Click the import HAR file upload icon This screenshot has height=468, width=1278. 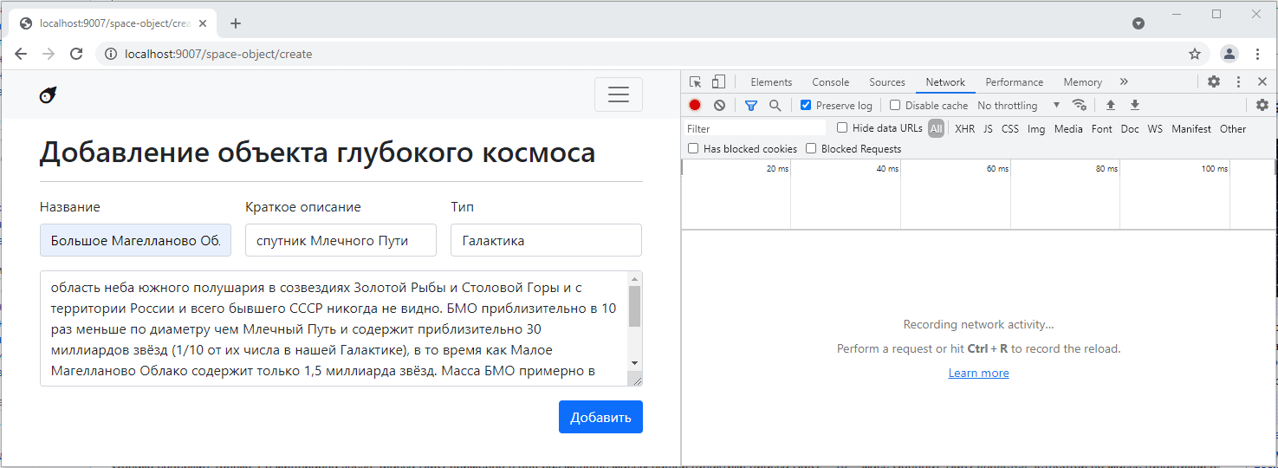pyautogui.click(x=1111, y=105)
